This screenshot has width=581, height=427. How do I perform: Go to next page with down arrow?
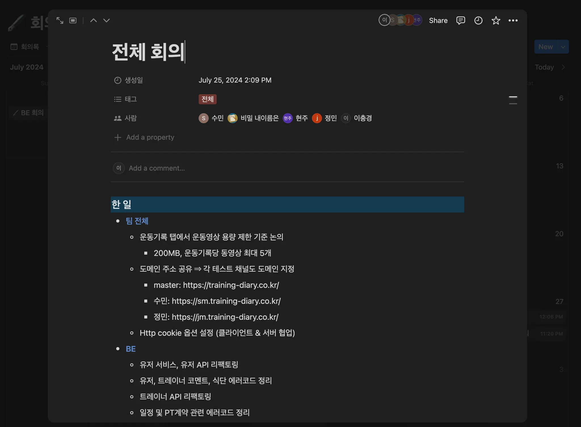tap(106, 20)
